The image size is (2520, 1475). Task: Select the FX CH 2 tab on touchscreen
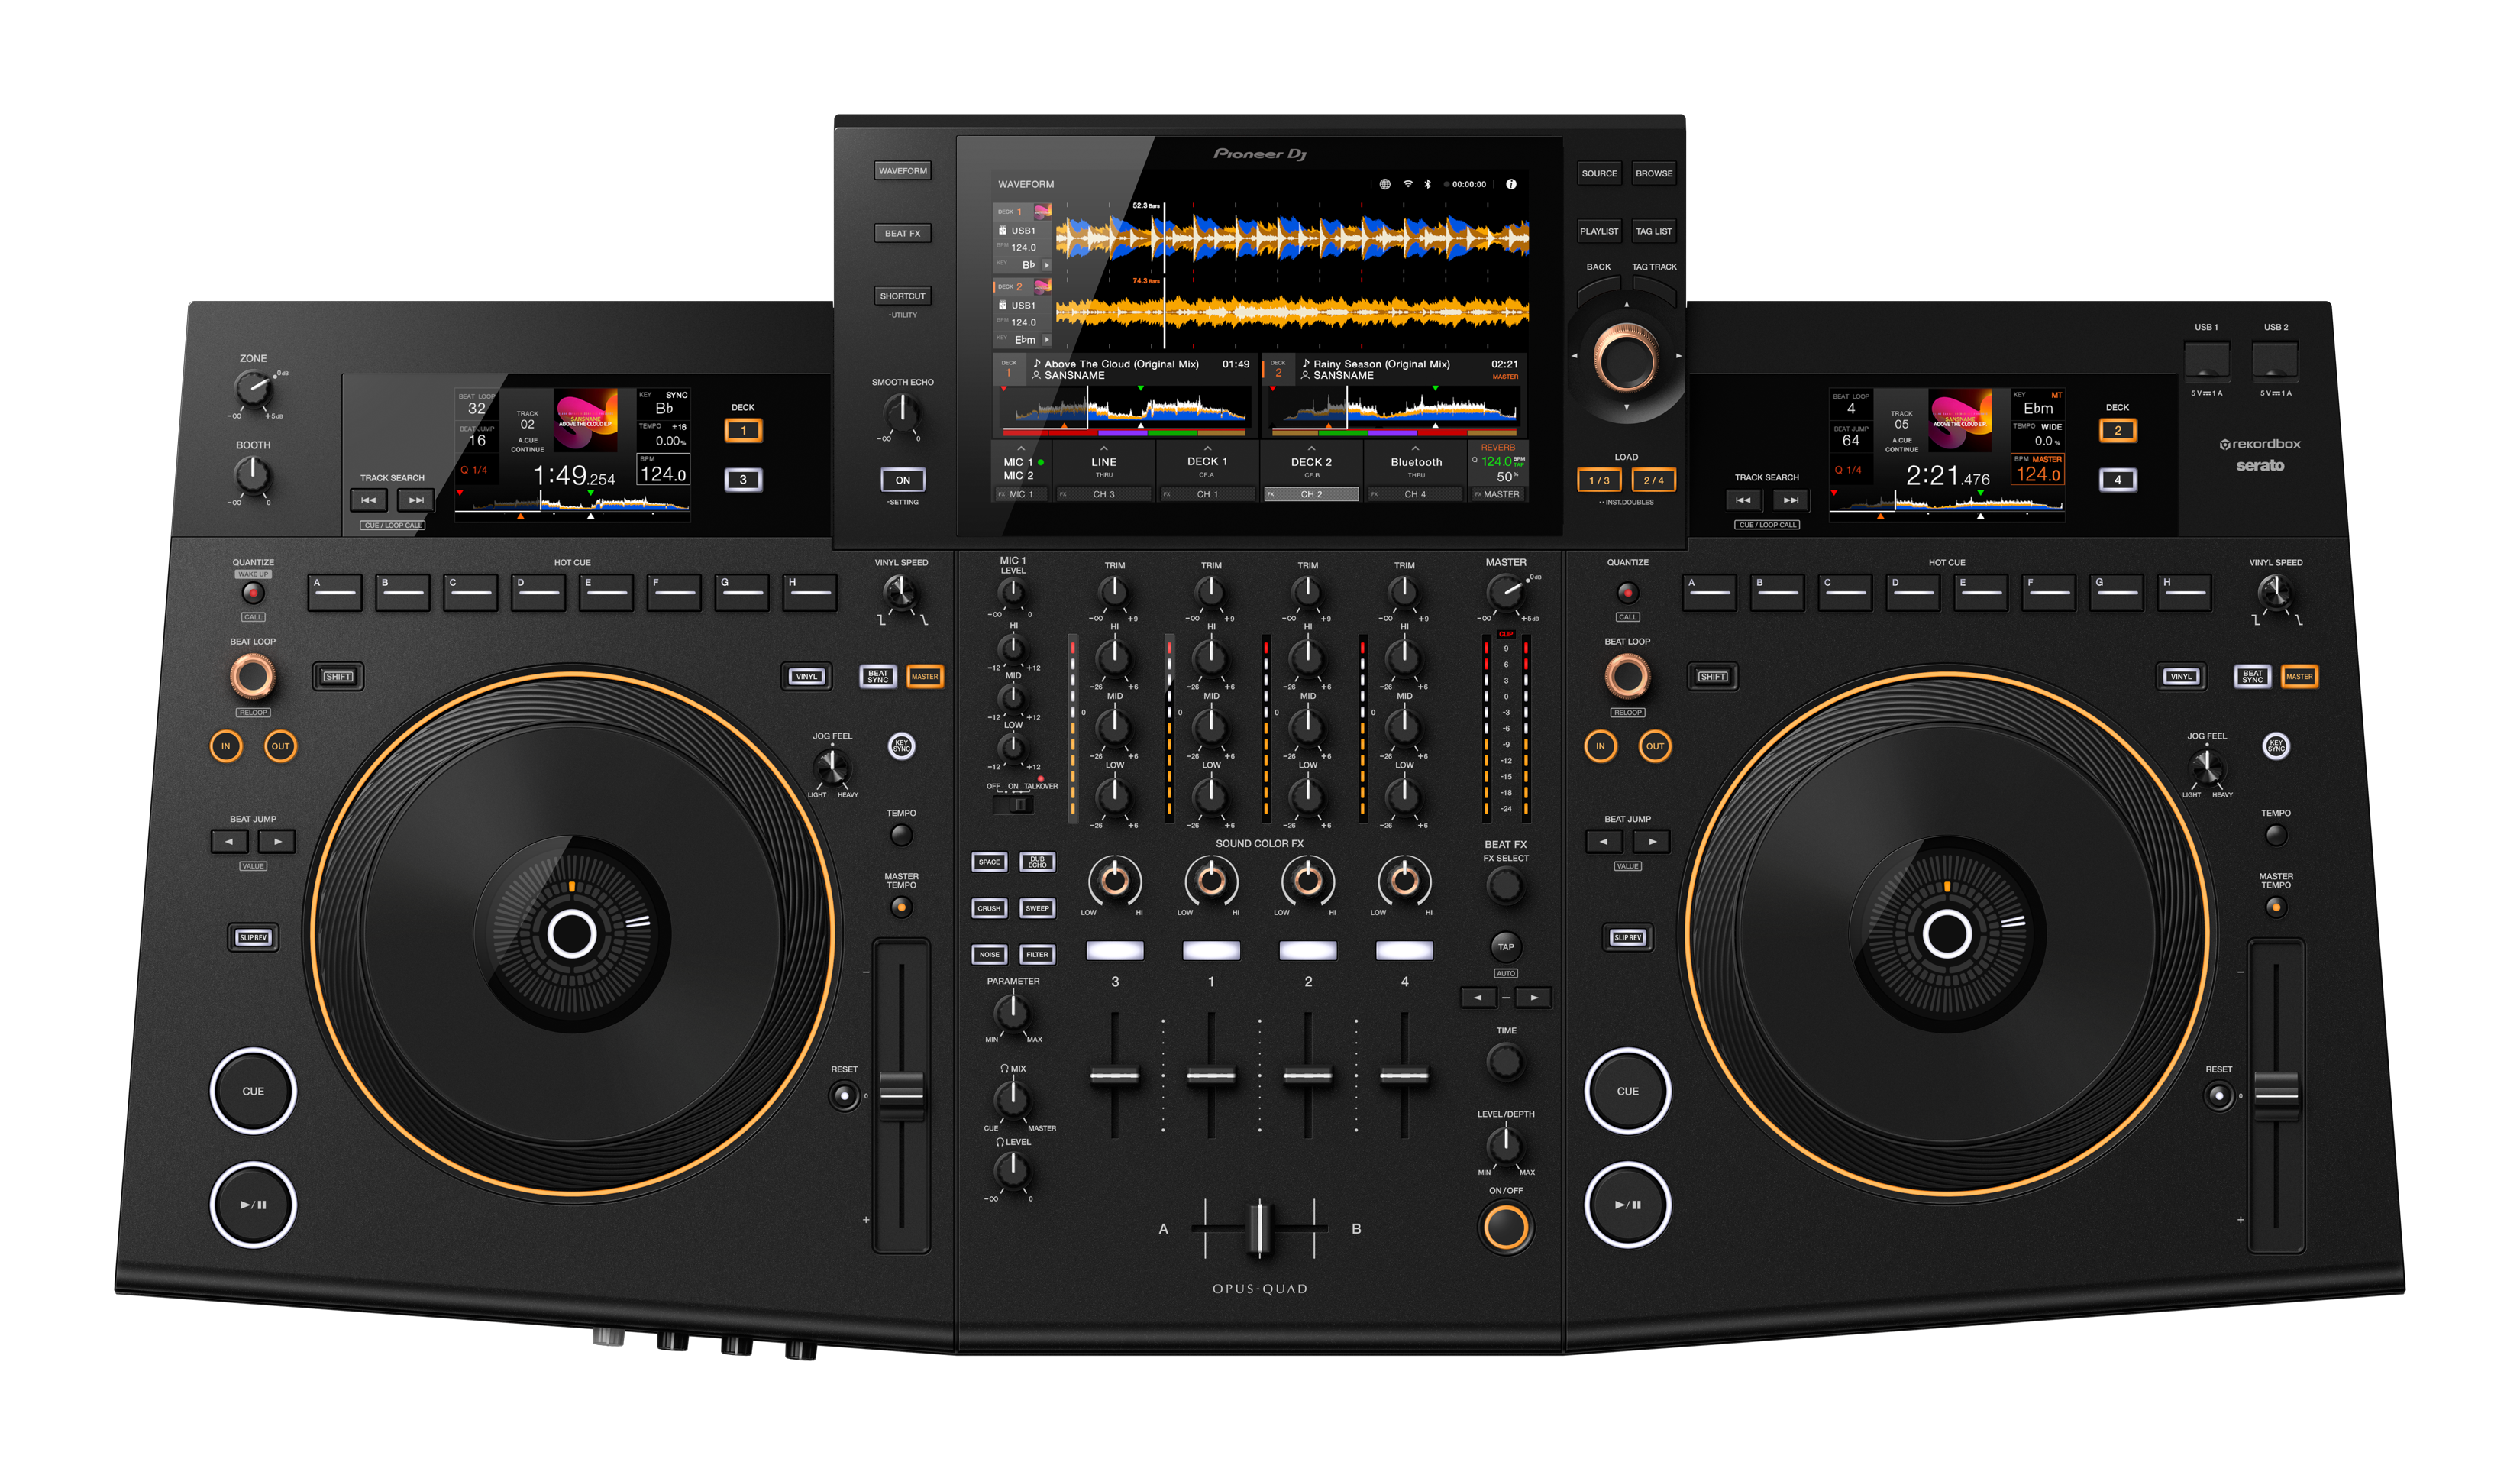(x=1311, y=494)
